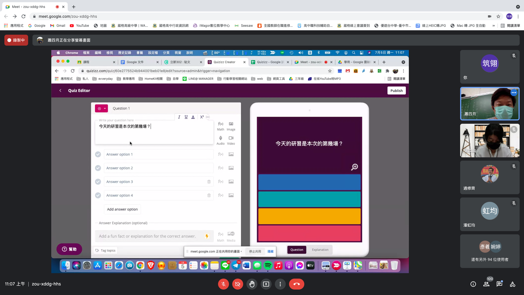The image size is (524, 295).
Task: Click the blue answer bar in preview
Action: 309,182
